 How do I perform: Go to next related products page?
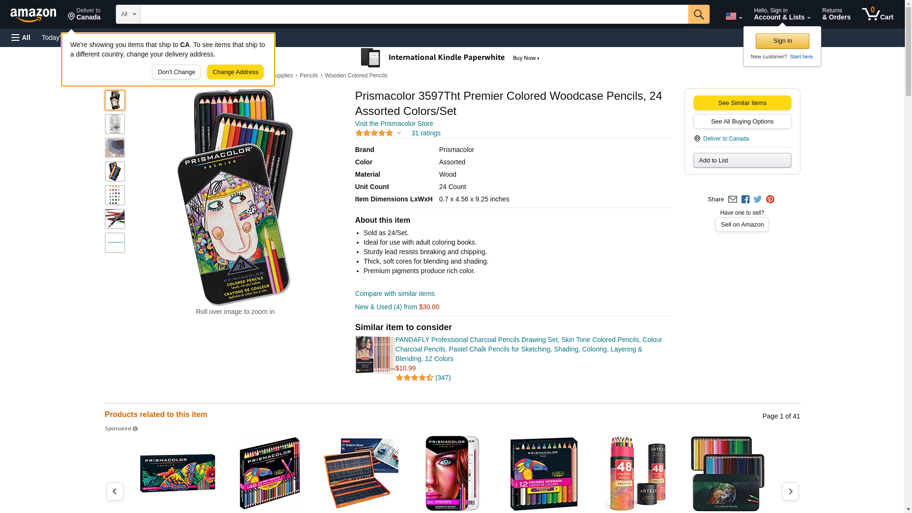790,491
